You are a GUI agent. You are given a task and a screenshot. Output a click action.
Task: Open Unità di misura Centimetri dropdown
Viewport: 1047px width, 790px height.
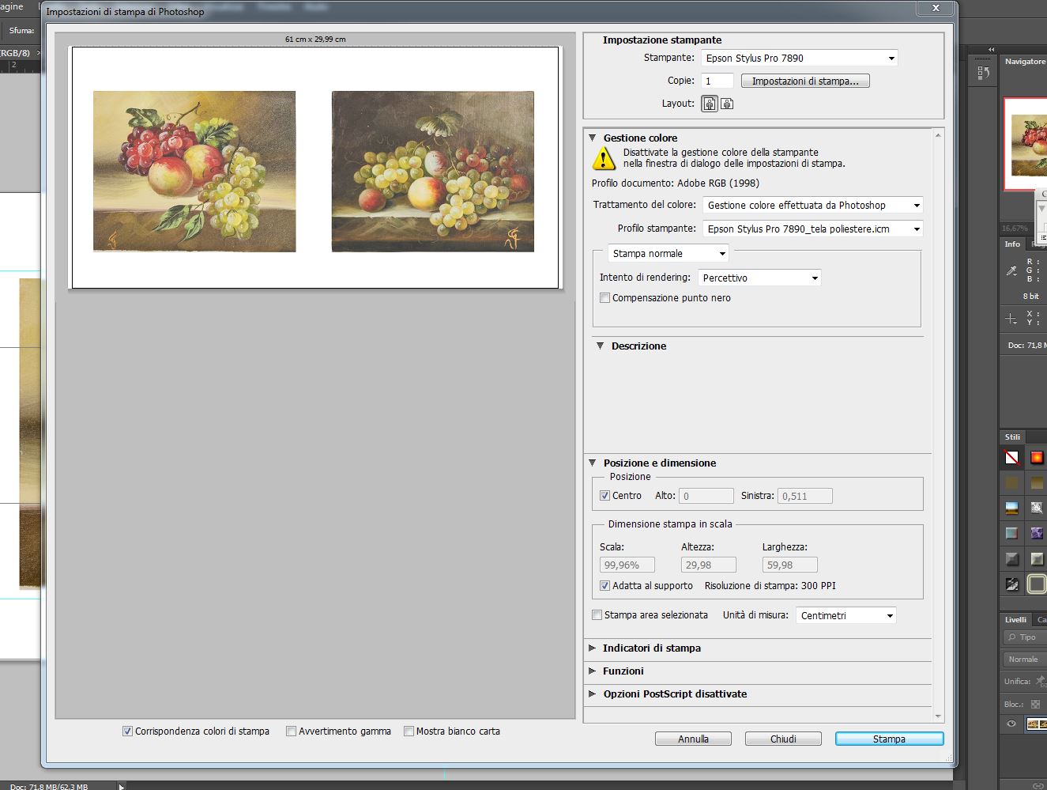pos(846,616)
